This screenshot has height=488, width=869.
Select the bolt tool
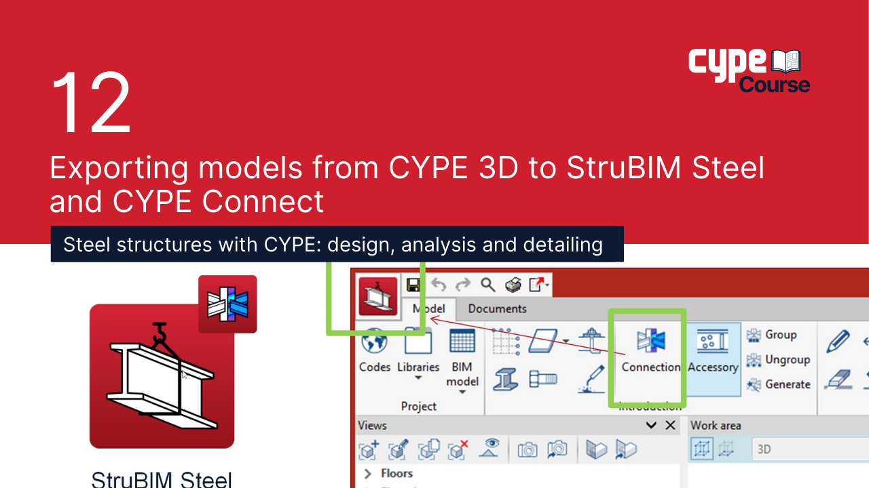click(x=542, y=379)
